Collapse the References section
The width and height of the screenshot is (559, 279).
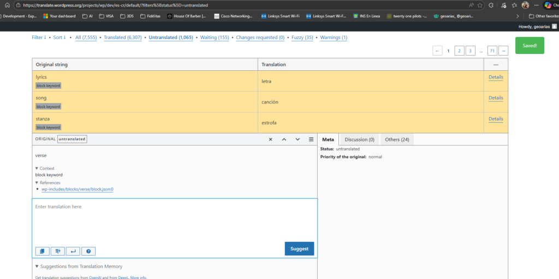(x=37, y=183)
